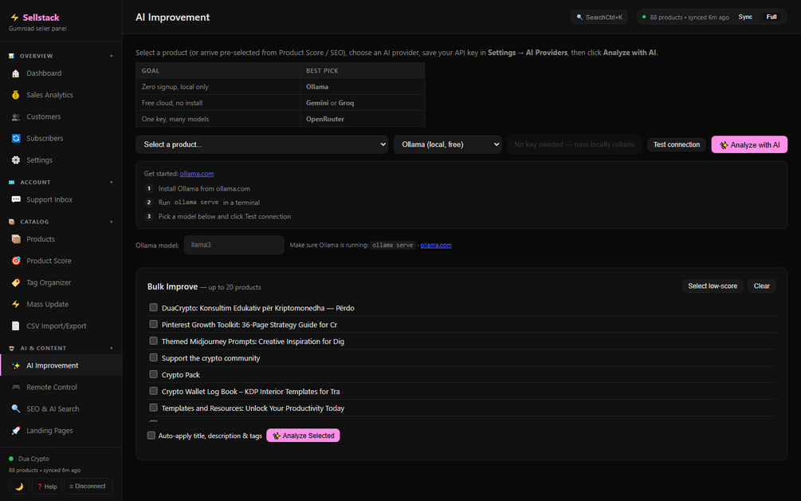The width and height of the screenshot is (801, 501).
Task: Click the magnifier icon in the search box
Action: (579, 18)
